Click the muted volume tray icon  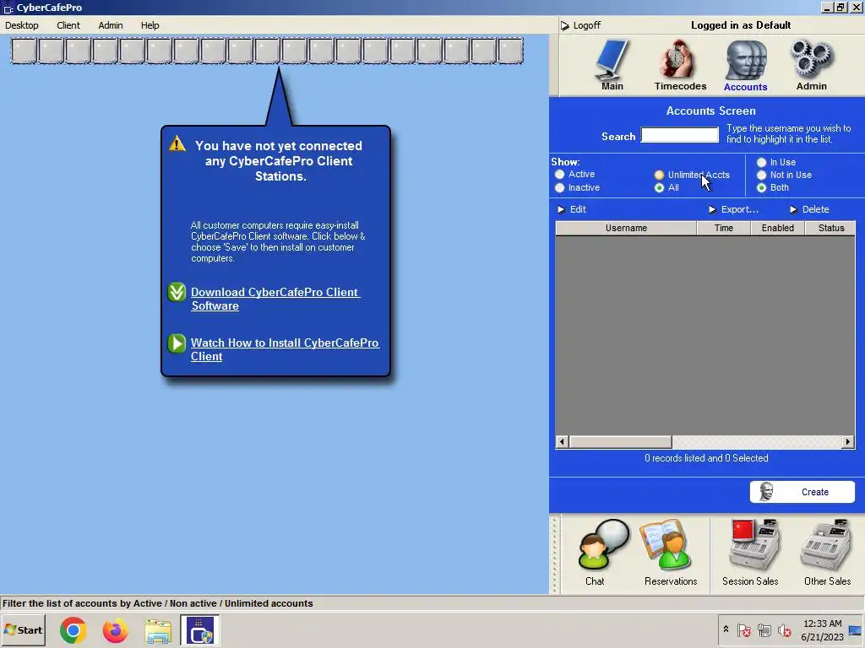click(x=784, y=629)
